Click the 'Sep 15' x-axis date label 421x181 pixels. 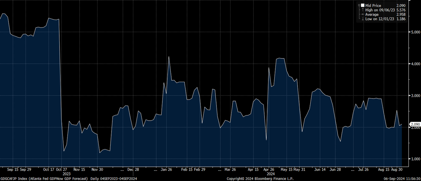(12, 169)
